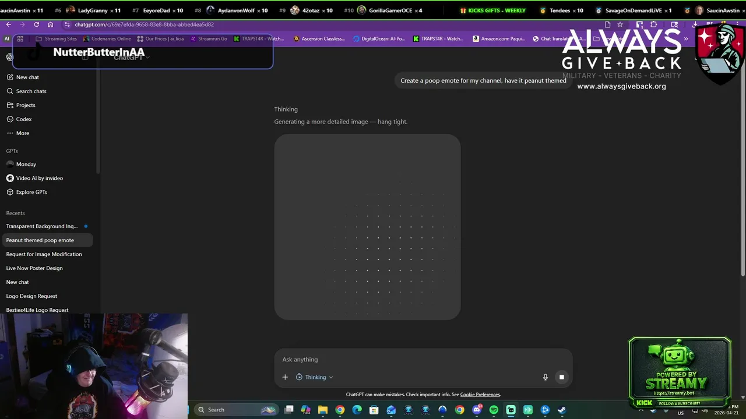Open the Thinking mode dropdown in composer
The image size is (746, 419).
pyautogui.click(x=315, y=377)
